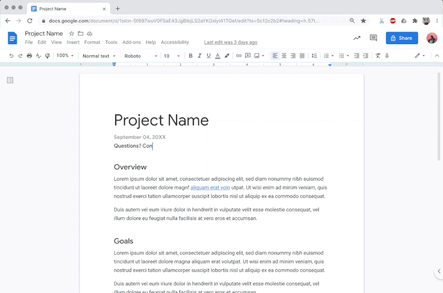Image resolution: width=443 pixels, height=293 pixels.
Task: Open the File menu
Action: [x=29, y=43]
